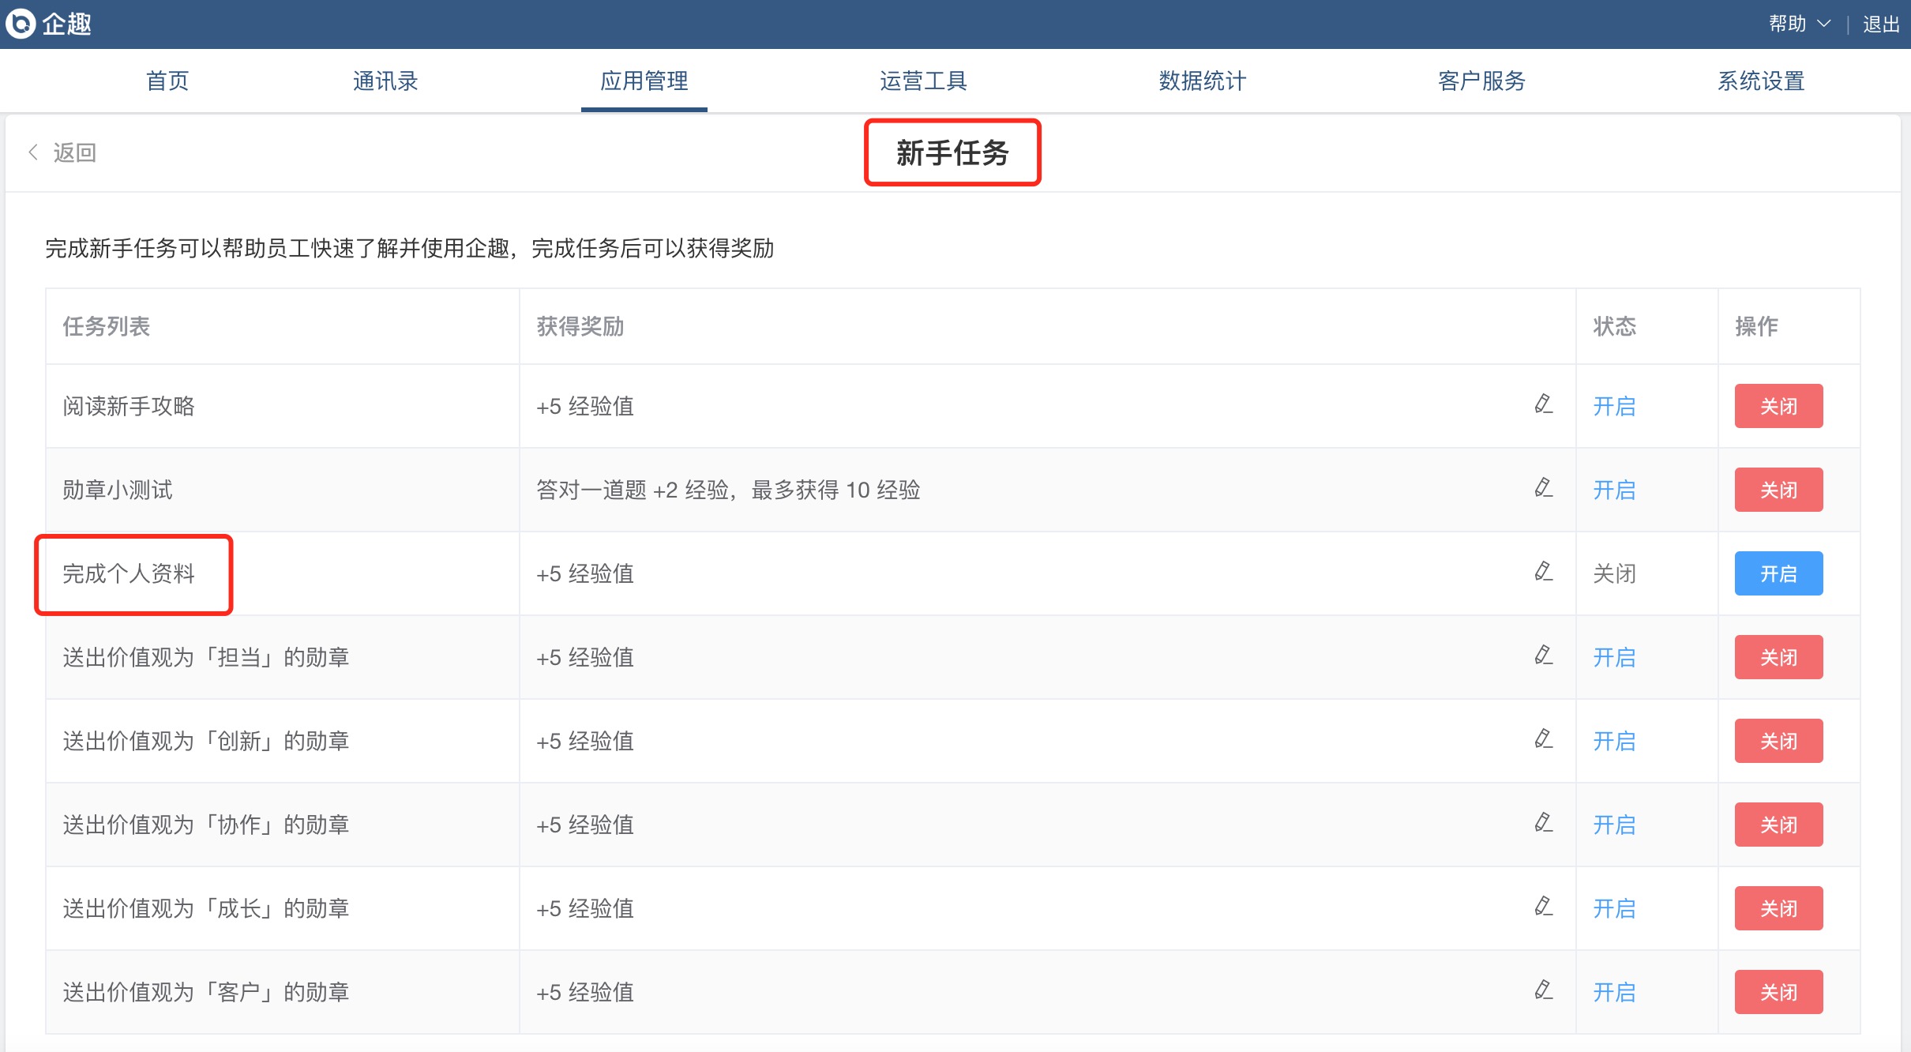Edit reward for 阅读新手攻略 task
This screenshot has width=1911, height=1052.
tap(1543, 404)
